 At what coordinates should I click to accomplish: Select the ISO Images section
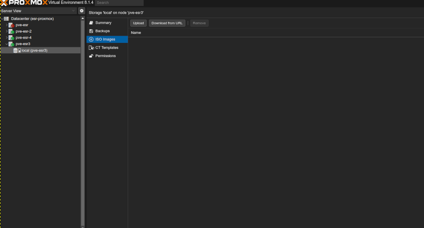(105, 40)
